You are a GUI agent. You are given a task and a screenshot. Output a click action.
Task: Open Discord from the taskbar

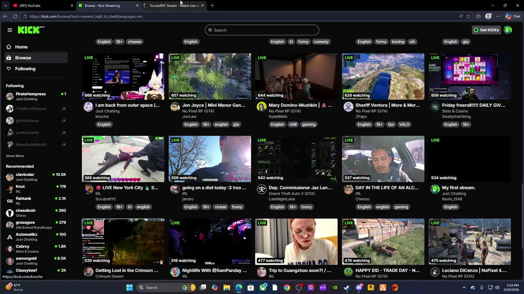coord(359,287)
